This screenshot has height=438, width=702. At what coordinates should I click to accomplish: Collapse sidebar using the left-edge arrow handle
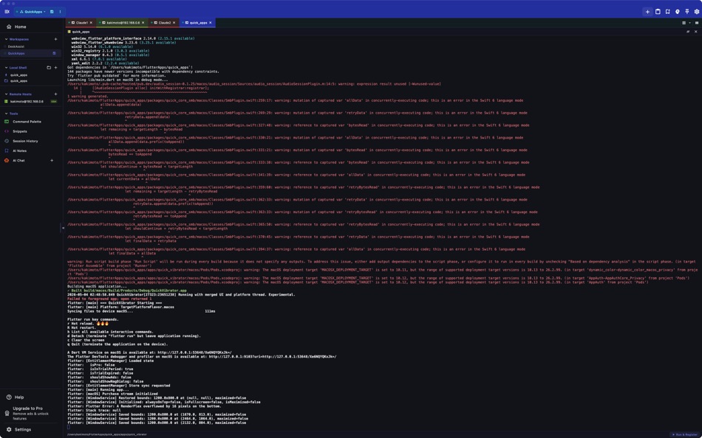(x=63, y=228)
